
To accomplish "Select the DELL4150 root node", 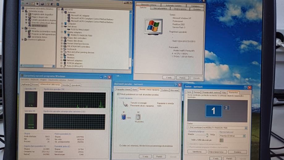I will pos(68,9).
